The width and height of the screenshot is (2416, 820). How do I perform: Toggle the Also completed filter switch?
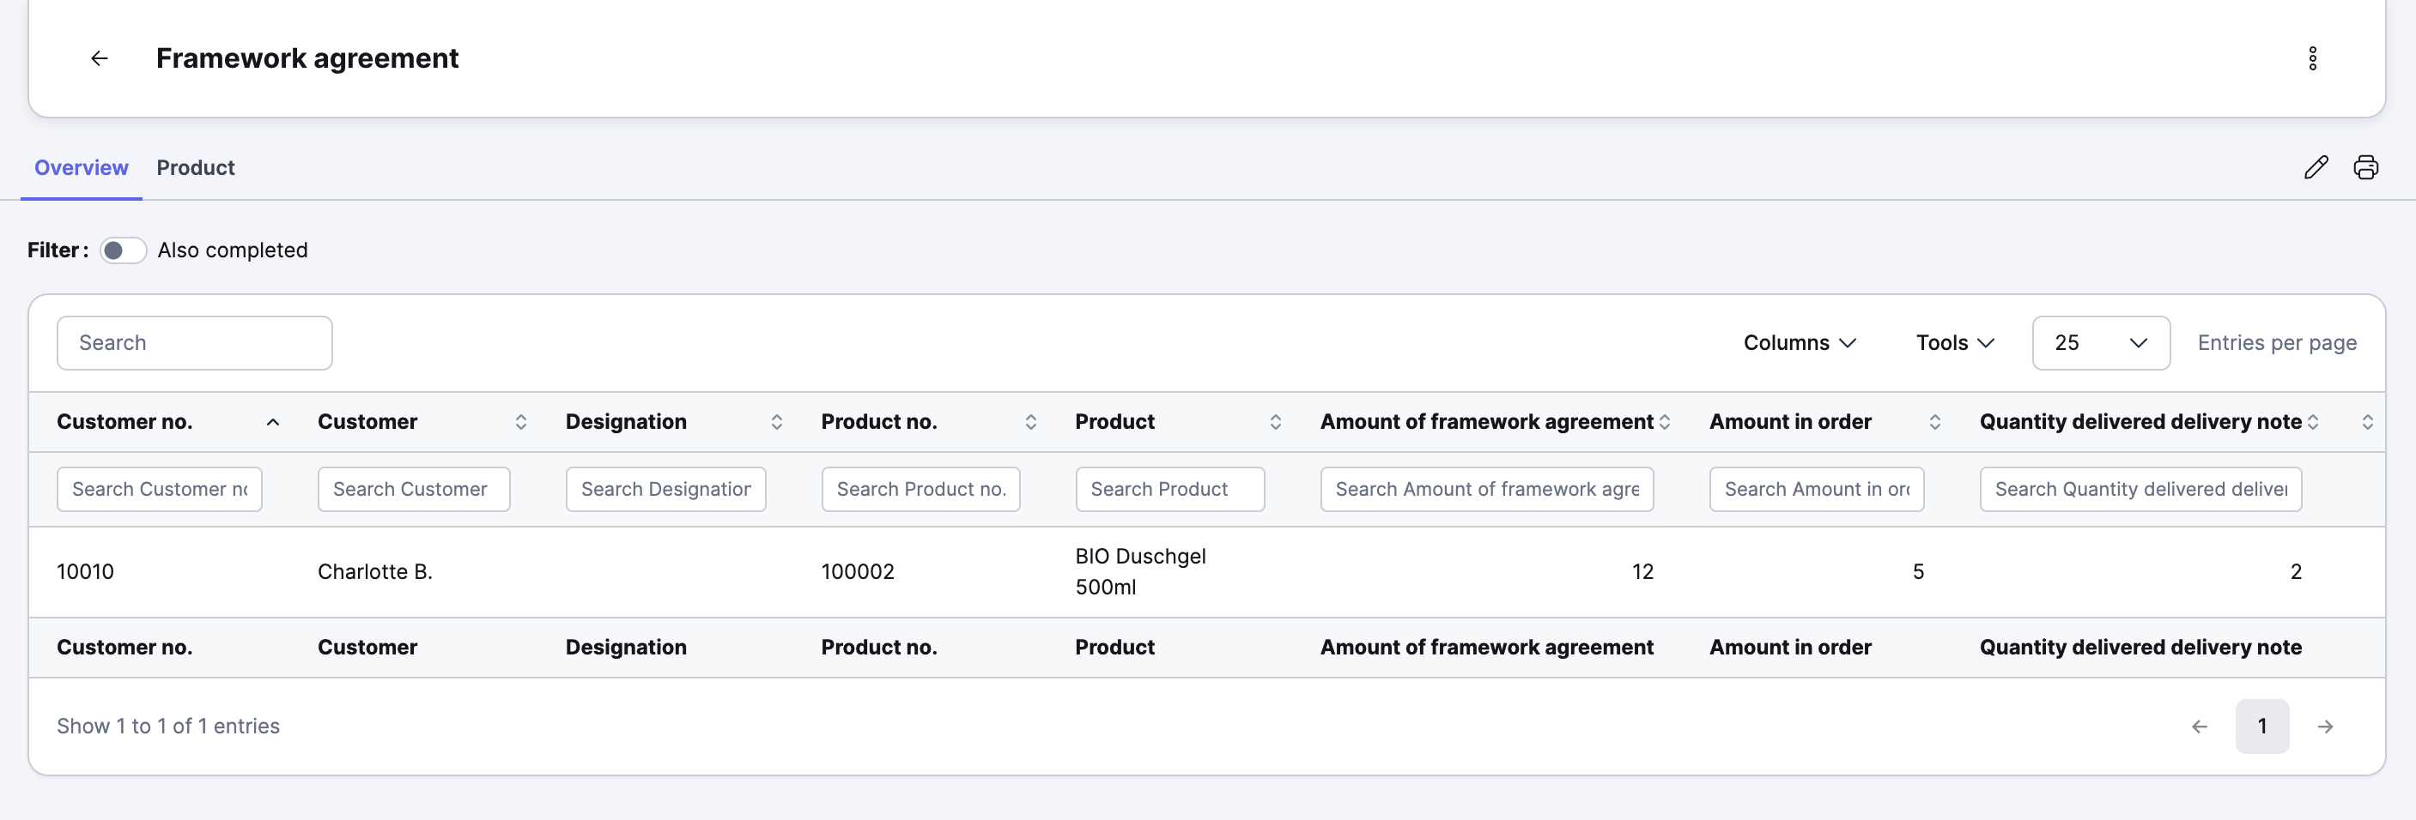point(124,250)
